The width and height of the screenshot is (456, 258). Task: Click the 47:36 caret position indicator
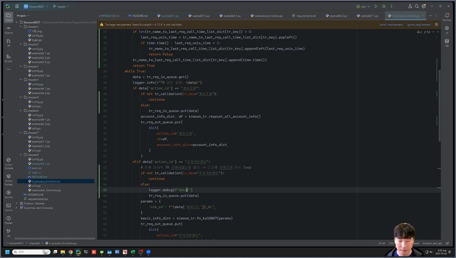pyautogui.click(x=382, y=243)
